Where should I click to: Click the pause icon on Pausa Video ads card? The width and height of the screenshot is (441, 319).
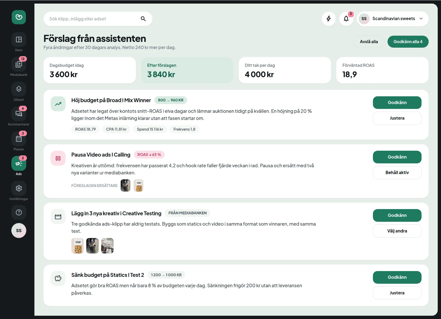[58, 158]
